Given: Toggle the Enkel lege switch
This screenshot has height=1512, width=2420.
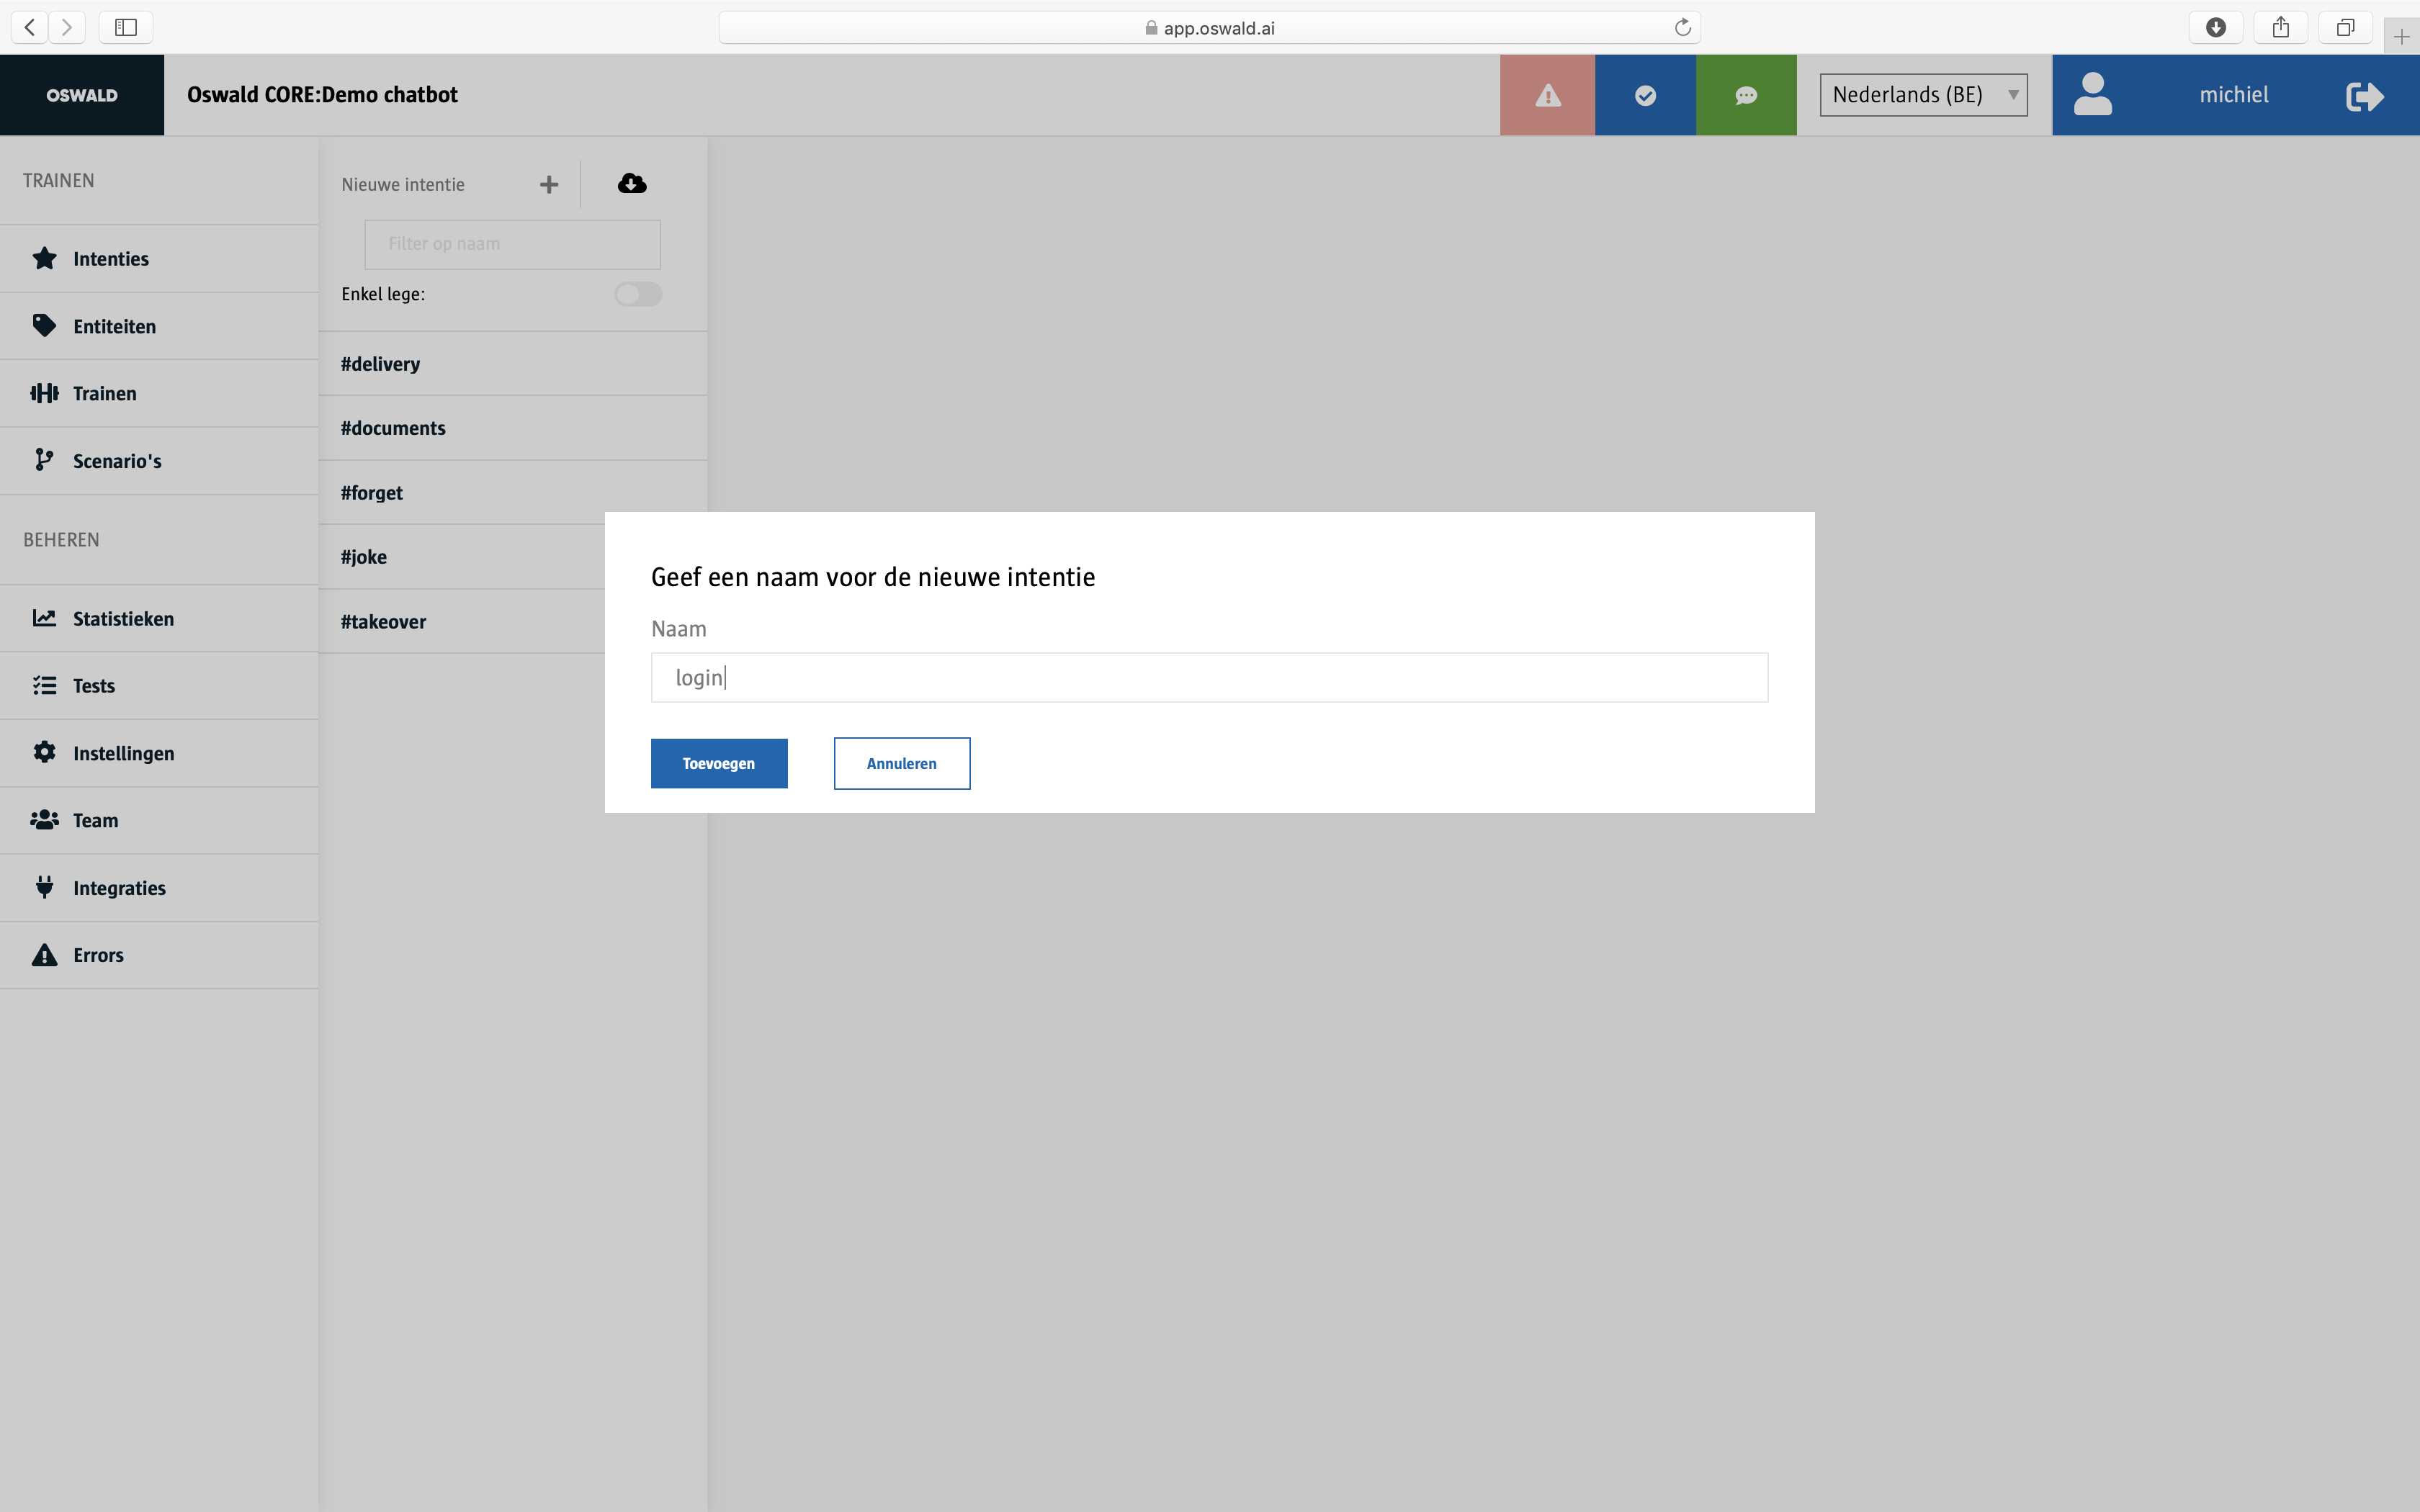Looking at the screenshot, I should pos(638,294).
